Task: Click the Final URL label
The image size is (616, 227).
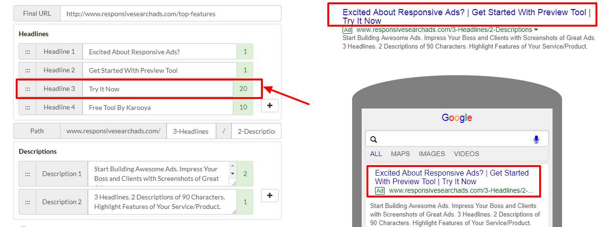Action: 37,13
